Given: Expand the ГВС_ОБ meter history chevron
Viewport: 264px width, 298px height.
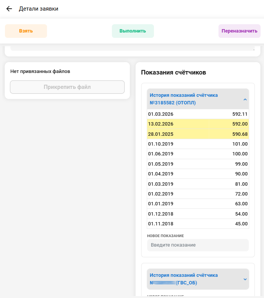Looking at the screenshot, I should pyautogui.click(x=245, y=279).
